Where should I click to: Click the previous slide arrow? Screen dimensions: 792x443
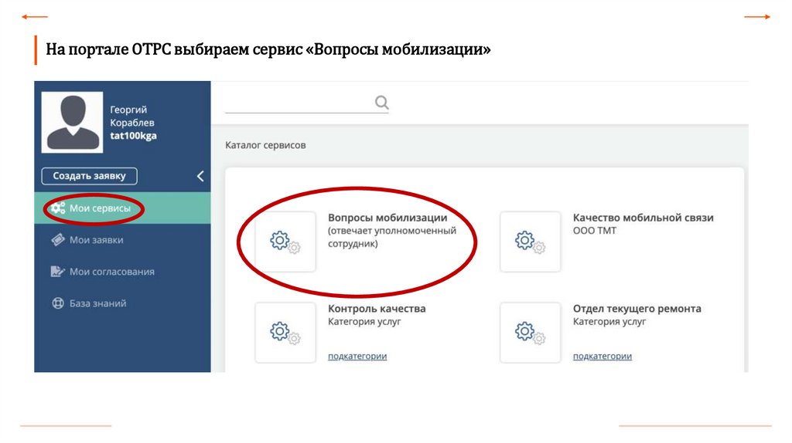34,17
